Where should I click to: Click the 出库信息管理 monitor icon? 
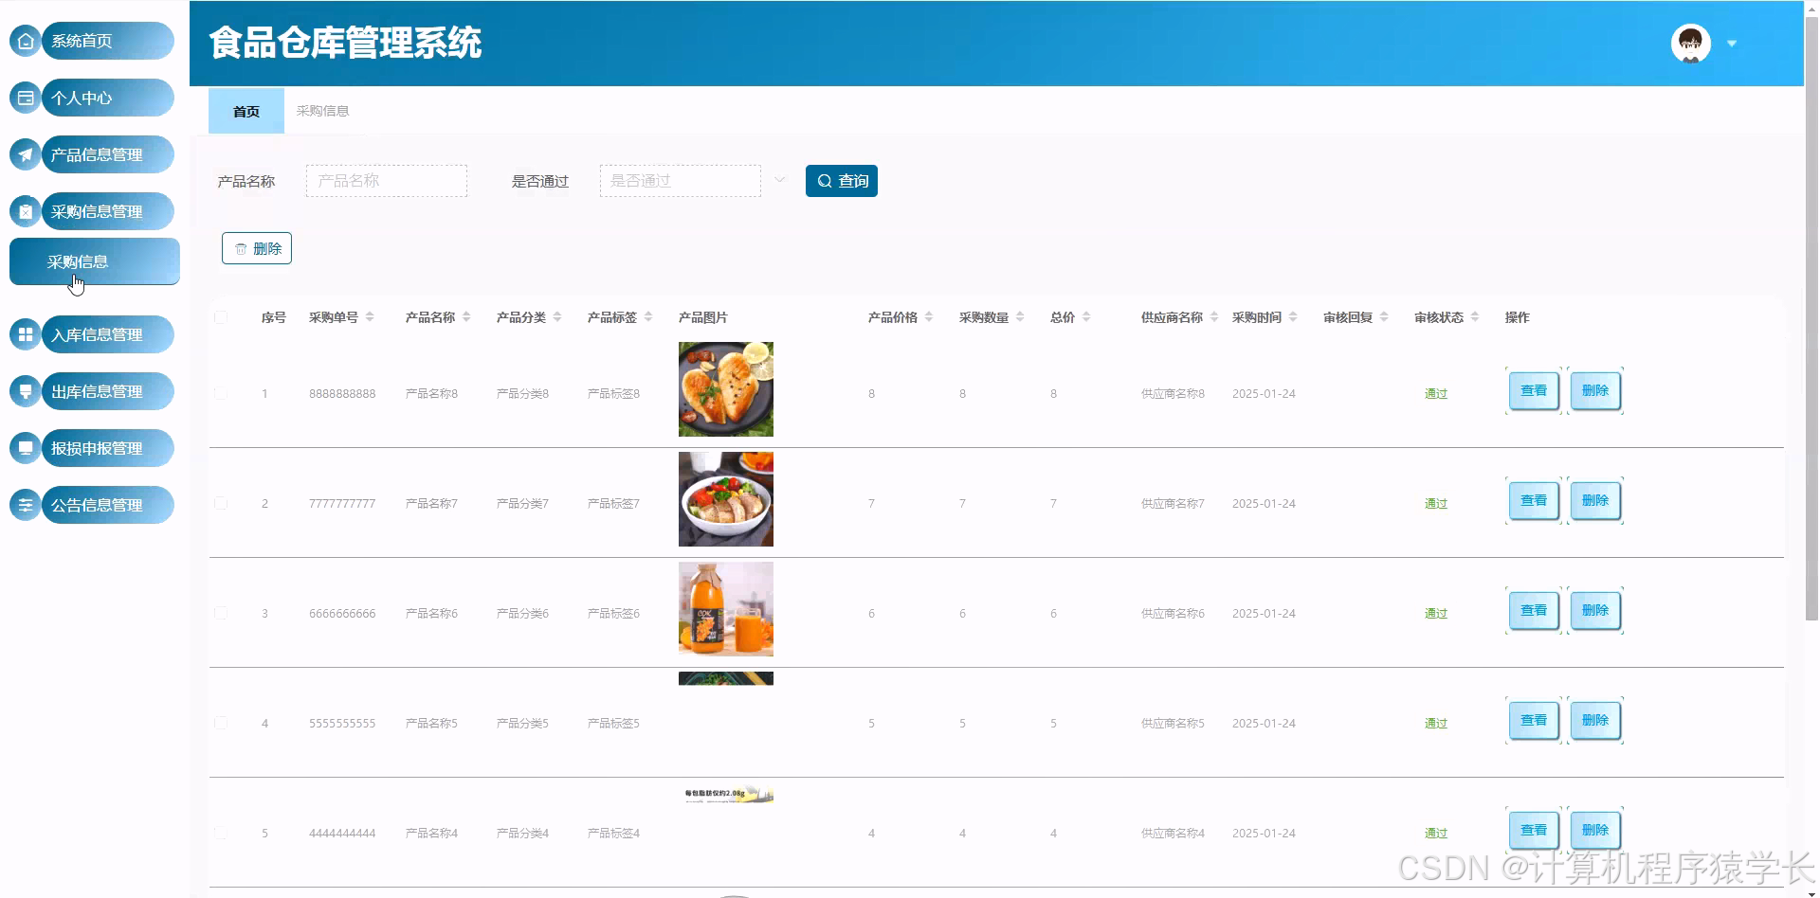(x=24, y=391)
